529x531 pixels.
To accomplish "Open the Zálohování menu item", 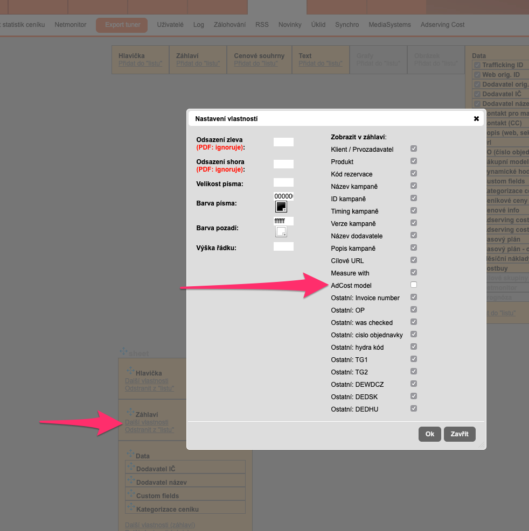I will click(229, 25).
